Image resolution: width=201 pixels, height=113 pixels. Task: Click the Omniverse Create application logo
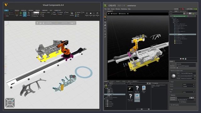coord(105,6)
